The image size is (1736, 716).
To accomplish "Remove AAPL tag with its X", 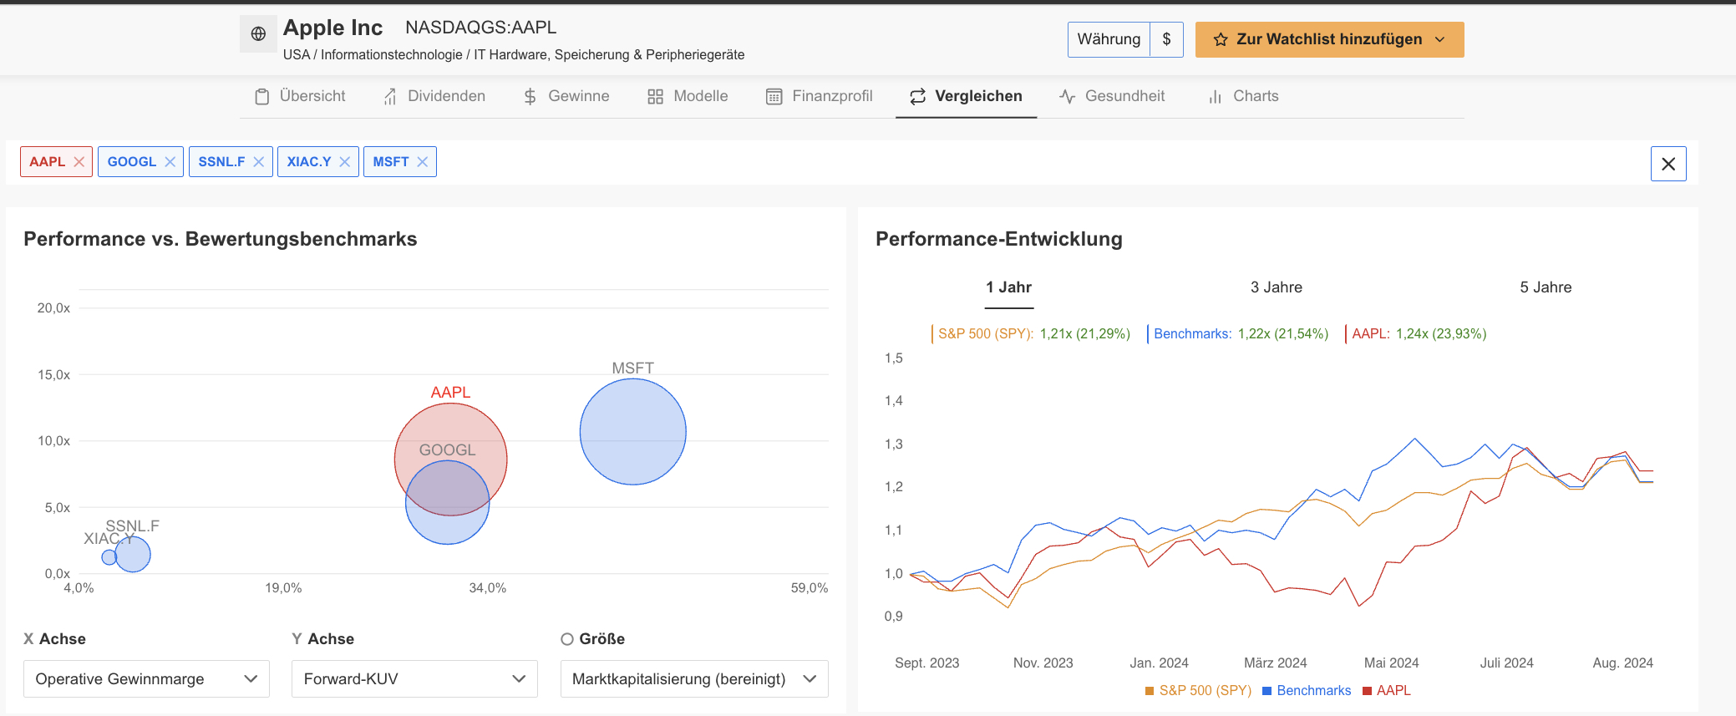I will click(x=79, y=162).
